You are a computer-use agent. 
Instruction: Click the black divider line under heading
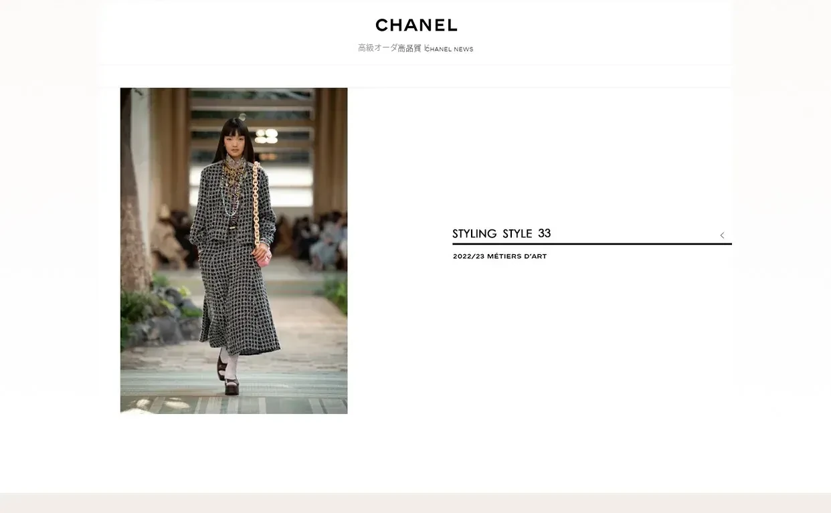coord(592,244)
